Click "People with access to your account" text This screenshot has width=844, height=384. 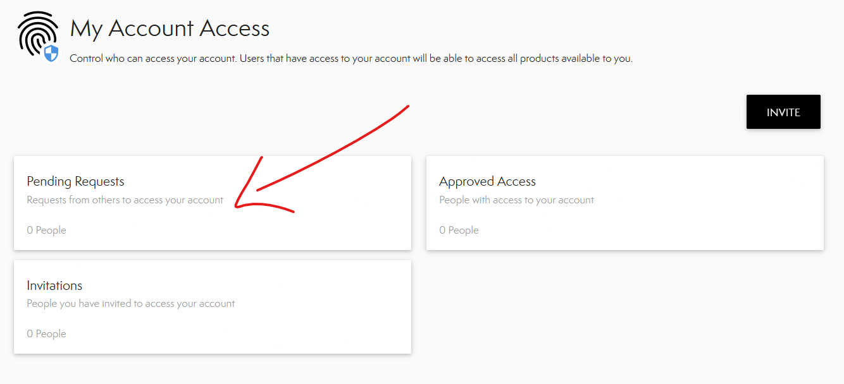point(516,200)
